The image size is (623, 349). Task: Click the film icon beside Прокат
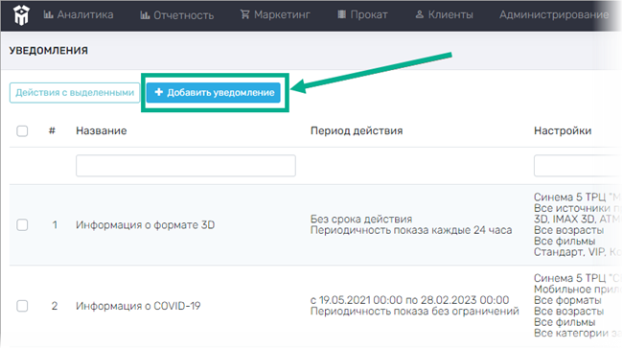pyautogui.click(x=342, y=14)
